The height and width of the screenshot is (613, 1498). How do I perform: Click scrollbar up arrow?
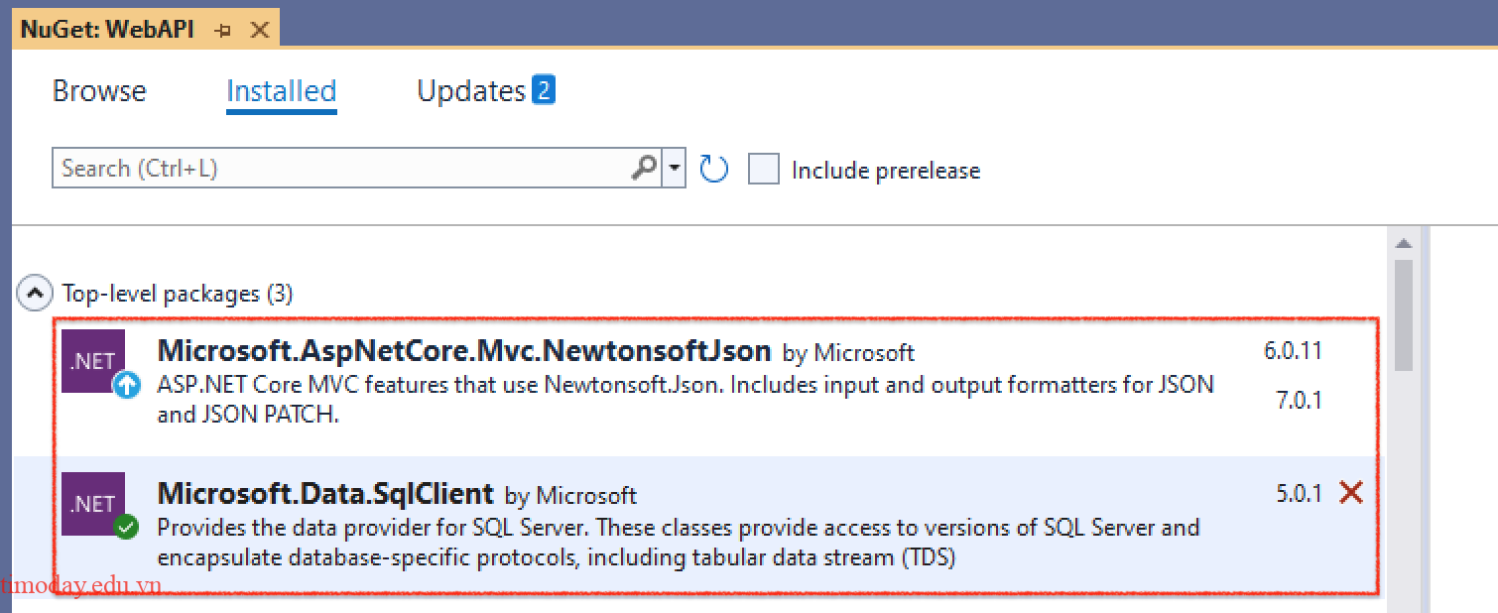coord(1404,242)
